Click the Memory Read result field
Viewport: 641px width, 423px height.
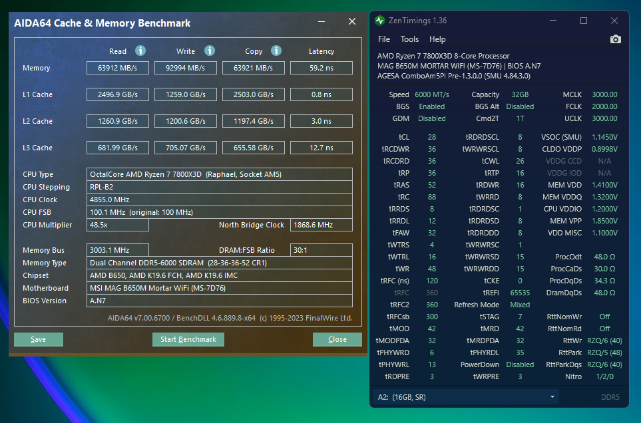point(117,68)
